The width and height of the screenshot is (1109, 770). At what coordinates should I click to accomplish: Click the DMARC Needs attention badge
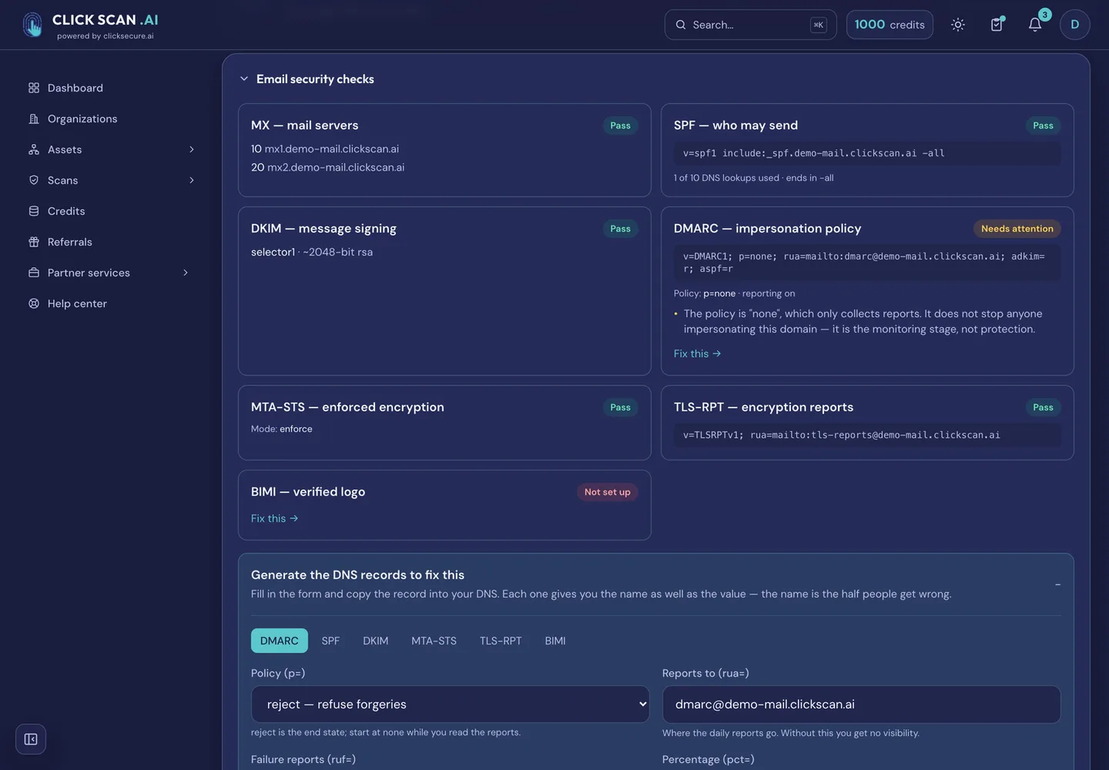pyautogui.click(x=1017, y=229)
